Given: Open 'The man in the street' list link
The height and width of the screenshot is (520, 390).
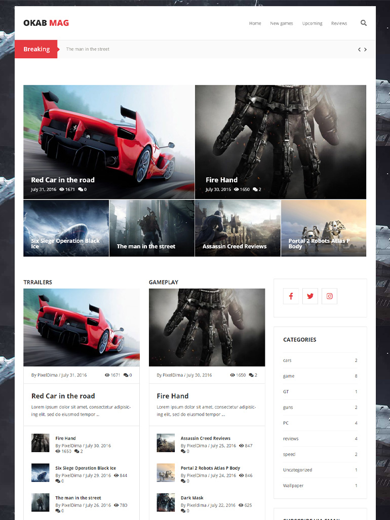Looking at the screenshot, I should 78,498.
